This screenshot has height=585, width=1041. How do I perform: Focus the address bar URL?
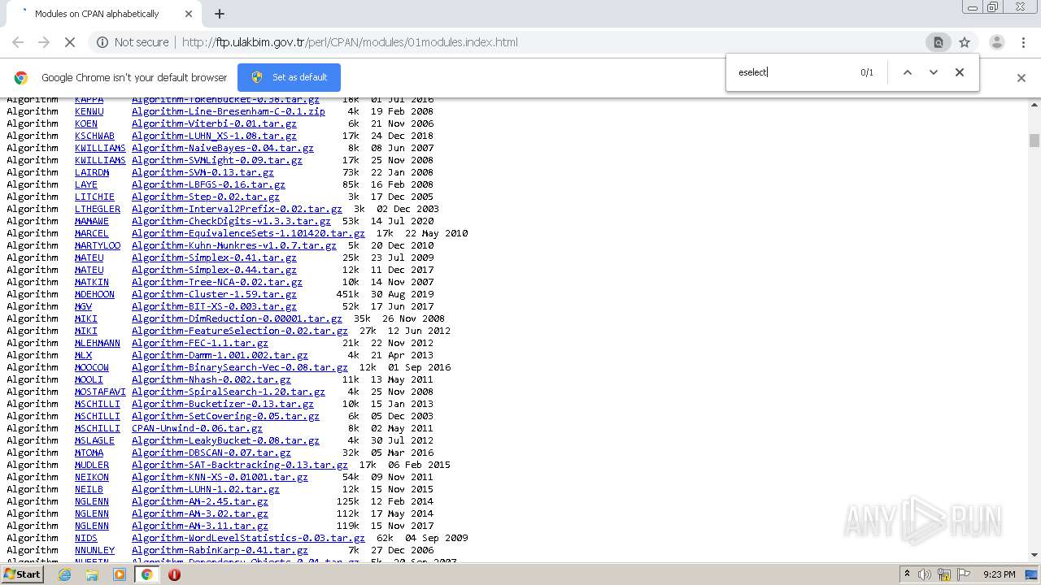[350, 42]
